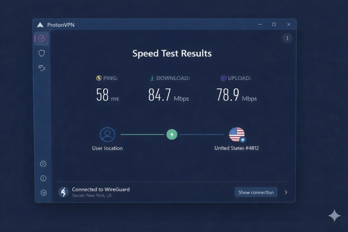
Task: Click the lightning bolt connection status icon
Action: pyautogui.click(x=63, y=192)
